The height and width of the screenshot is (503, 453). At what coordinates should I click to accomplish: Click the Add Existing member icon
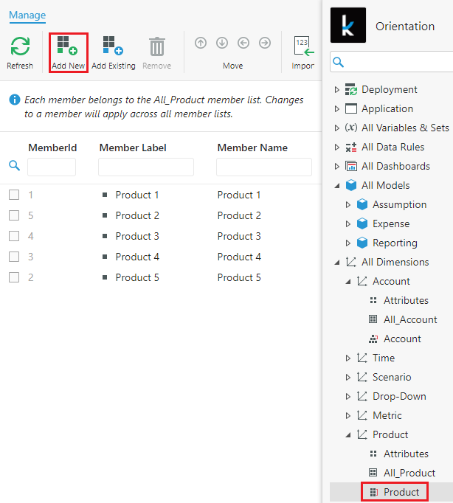click(114, 45)
